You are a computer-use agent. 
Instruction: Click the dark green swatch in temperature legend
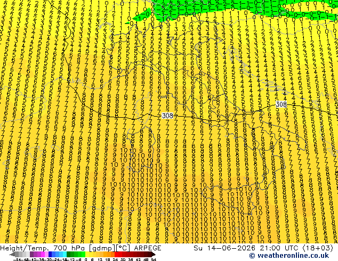coord(68,255)
